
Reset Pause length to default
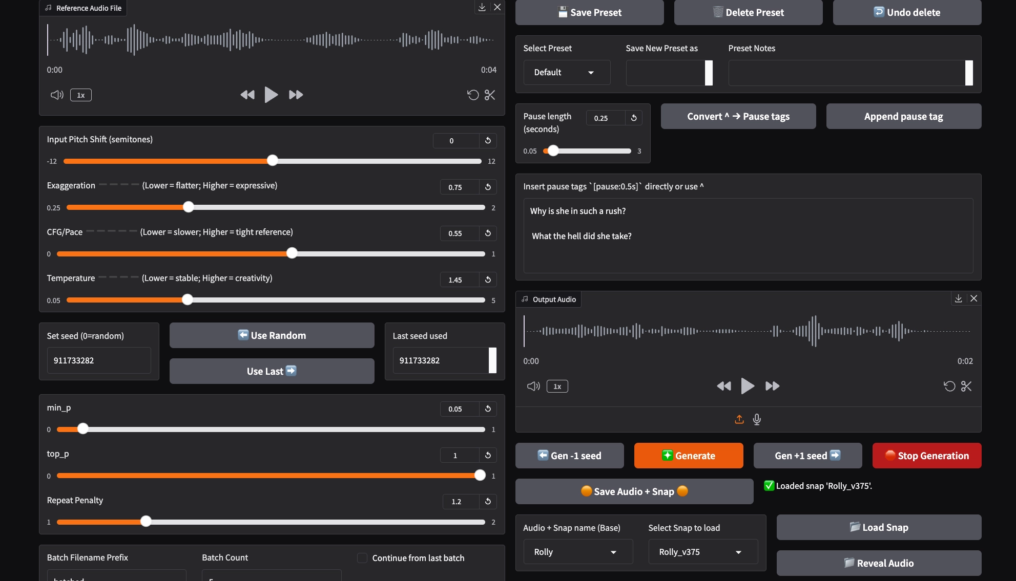pyautogui.click(x=634, y=118)
